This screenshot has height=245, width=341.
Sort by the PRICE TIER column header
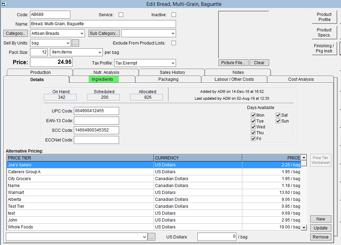coord(80,158)
